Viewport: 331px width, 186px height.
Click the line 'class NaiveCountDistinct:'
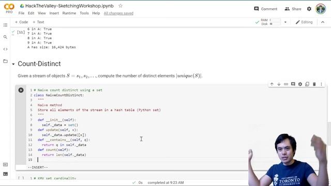point(59,95)
